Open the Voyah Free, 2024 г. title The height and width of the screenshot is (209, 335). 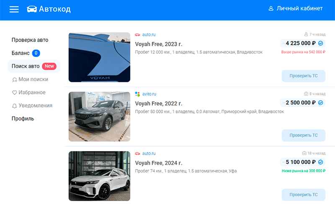159,163
